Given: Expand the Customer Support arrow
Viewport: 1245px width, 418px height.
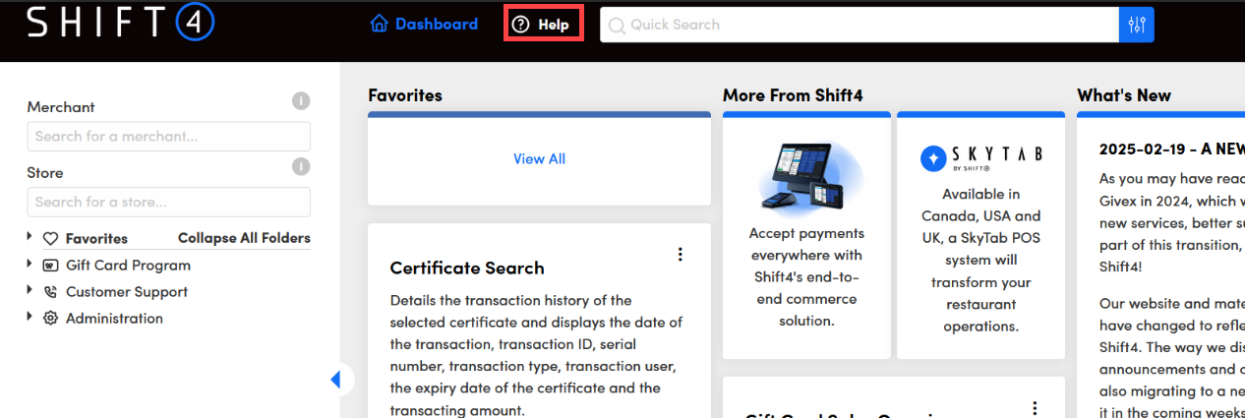Looking at the screenshot, I should pyautogui.click(x=31, y=291).
